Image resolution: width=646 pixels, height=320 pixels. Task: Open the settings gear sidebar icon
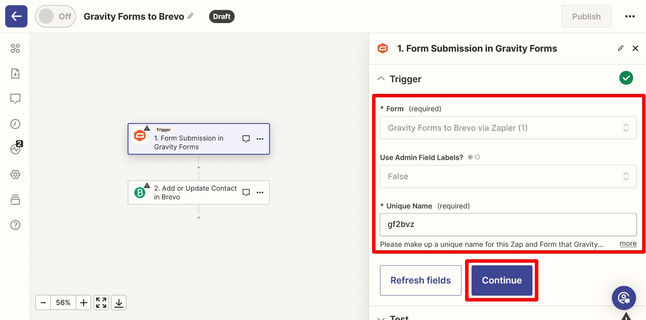tap(15, 174)
